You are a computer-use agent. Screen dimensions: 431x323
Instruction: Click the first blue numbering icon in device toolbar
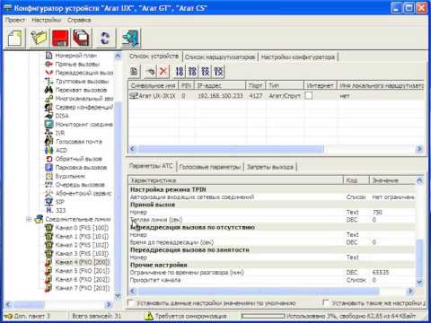point(180,71)
